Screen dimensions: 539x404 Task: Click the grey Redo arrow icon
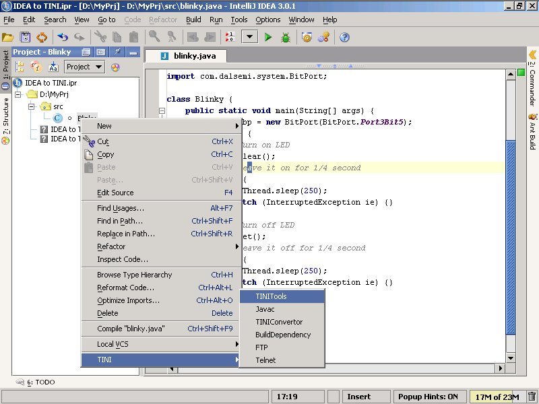(x=79, y=37)
